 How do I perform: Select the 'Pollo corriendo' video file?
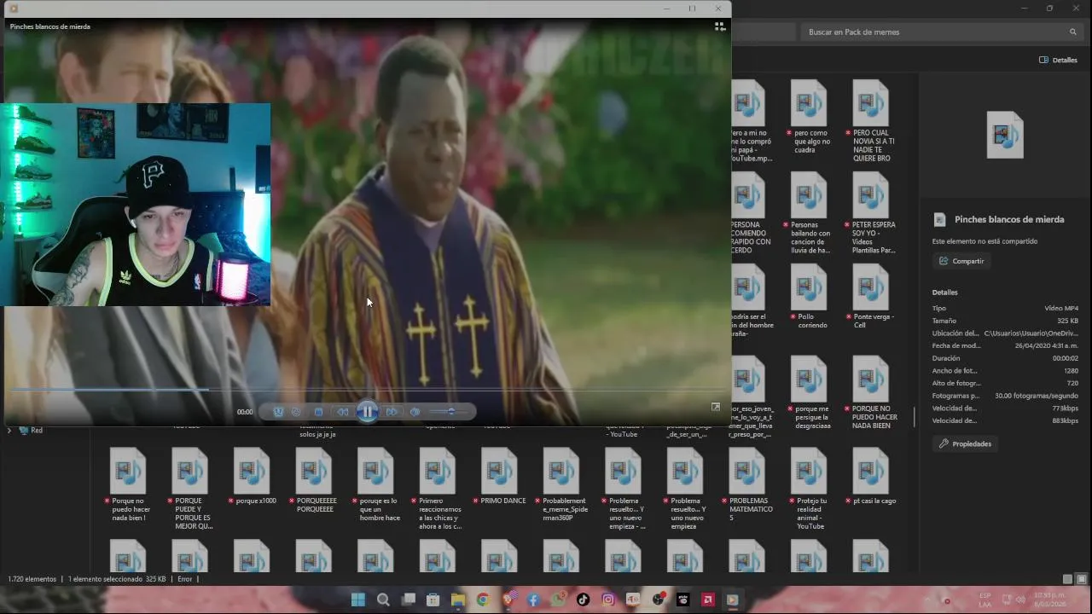[x=808, y=294]
